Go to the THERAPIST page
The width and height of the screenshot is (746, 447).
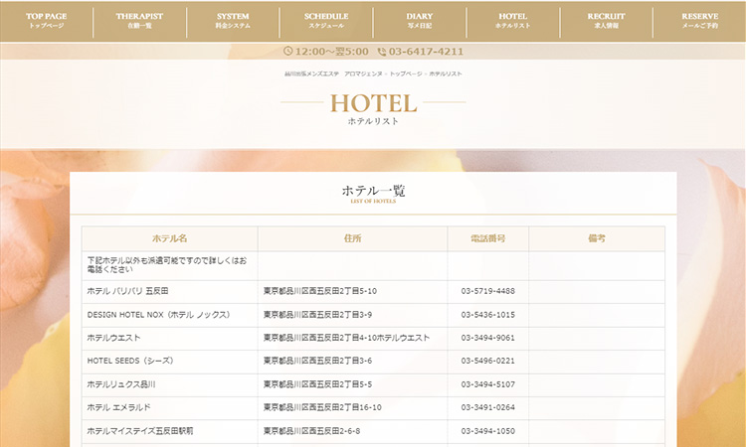pyautogui.click(x=140, y=21)
